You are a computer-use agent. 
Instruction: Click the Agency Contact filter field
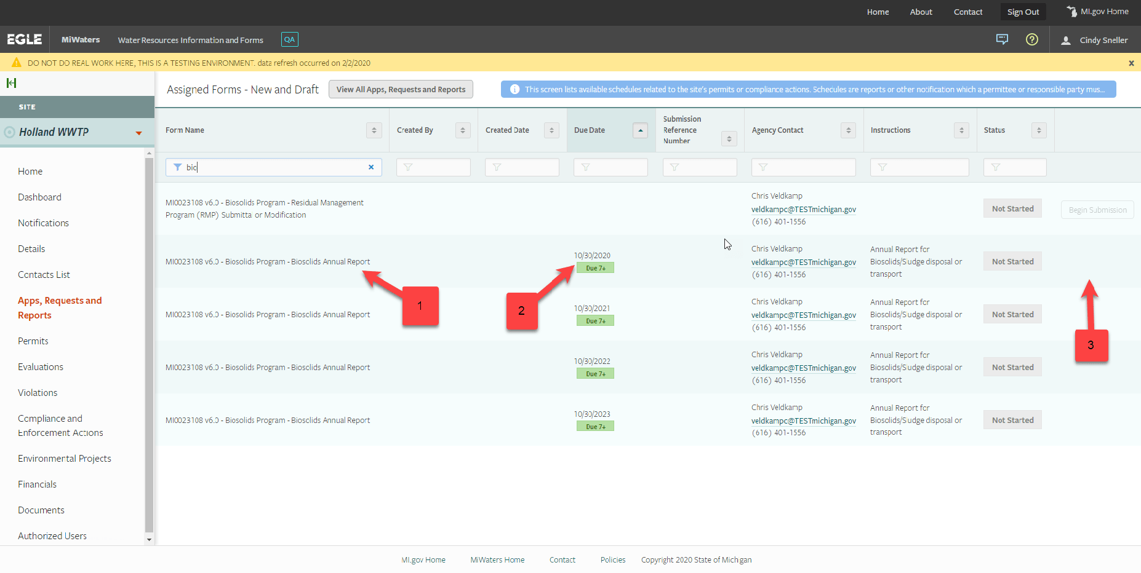click(x=804, y=167)
